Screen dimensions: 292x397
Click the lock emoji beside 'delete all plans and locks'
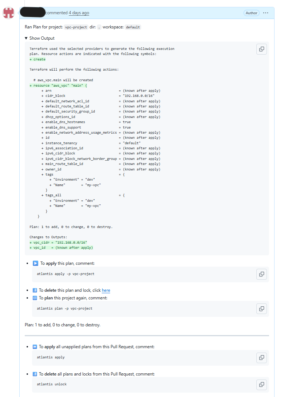tap(35, 374)
